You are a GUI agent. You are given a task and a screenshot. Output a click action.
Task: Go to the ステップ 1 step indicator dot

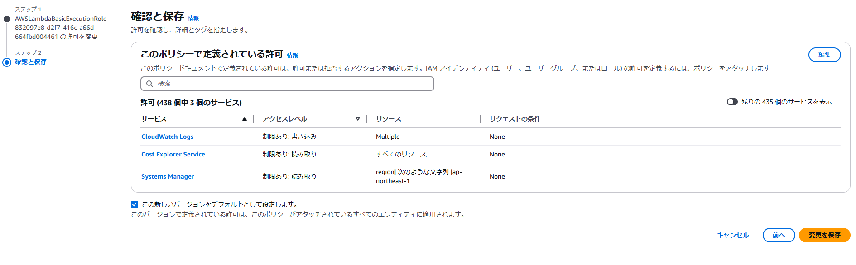[7, 19]
